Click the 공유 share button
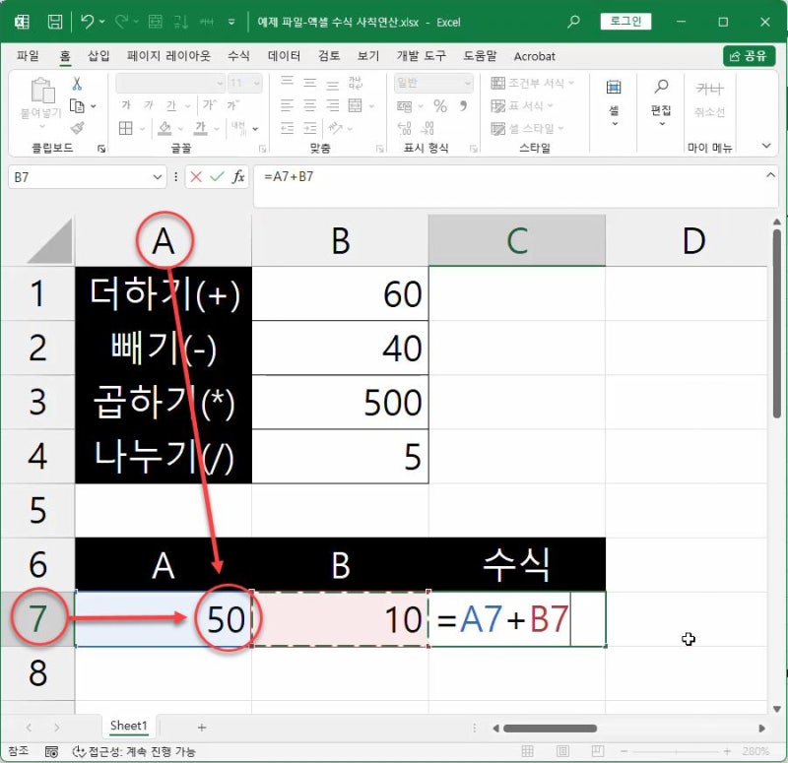Image resolution: width=788 pixels, height=763 pixels. (x=749, y=56)
